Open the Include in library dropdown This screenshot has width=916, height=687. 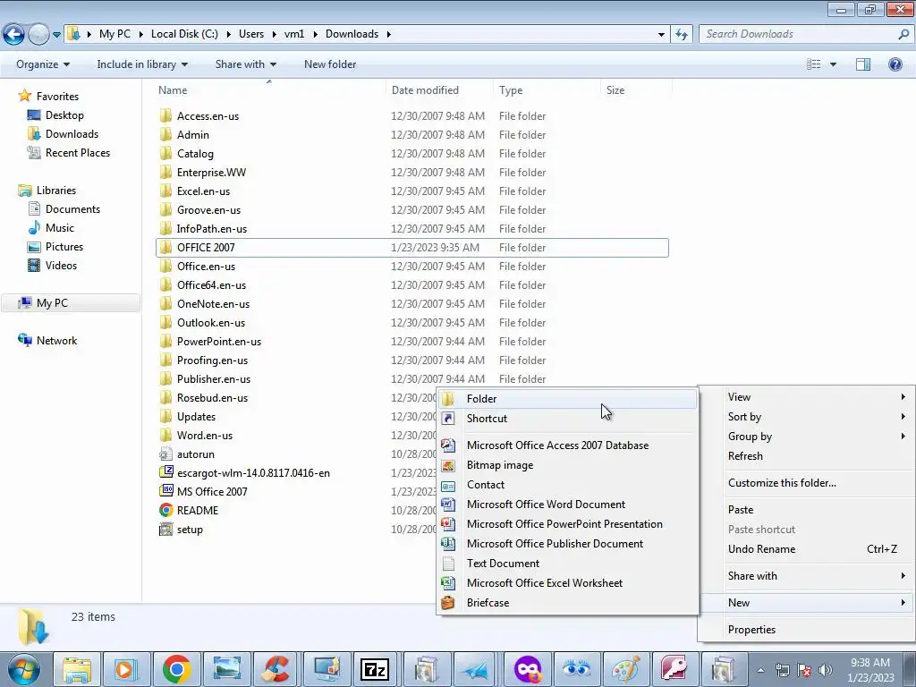click(x=142, y=64)
